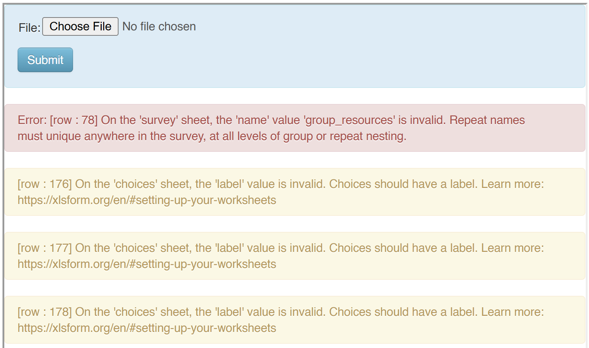
Task: Open xlsform.org link in row 177 warning
Action: pos(147,264)
